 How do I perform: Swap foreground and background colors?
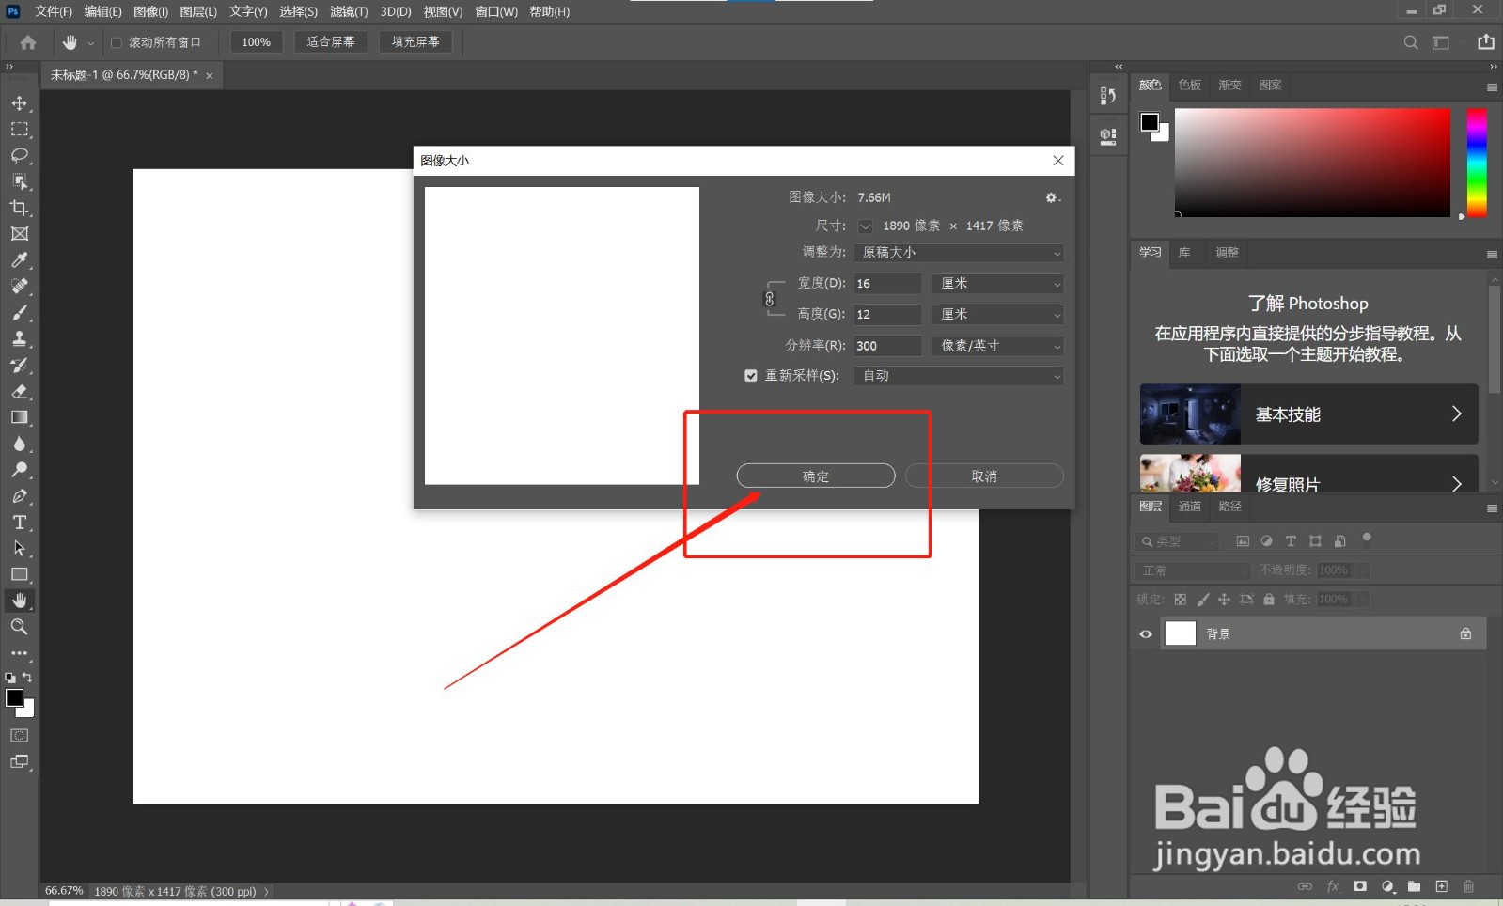pyautogui.click(x=27, y=678)
